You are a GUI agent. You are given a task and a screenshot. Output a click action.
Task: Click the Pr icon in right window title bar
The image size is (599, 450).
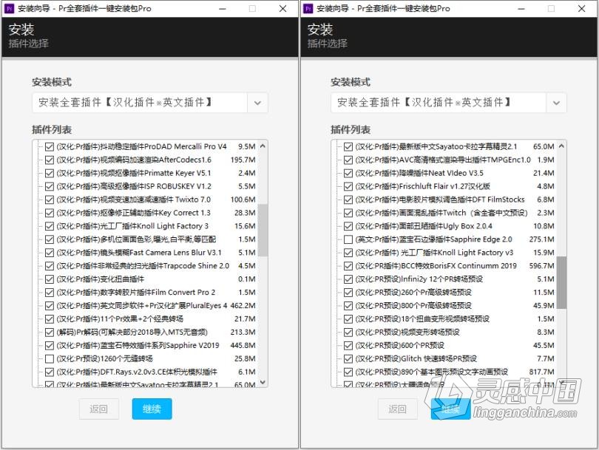tap(308, 8)
